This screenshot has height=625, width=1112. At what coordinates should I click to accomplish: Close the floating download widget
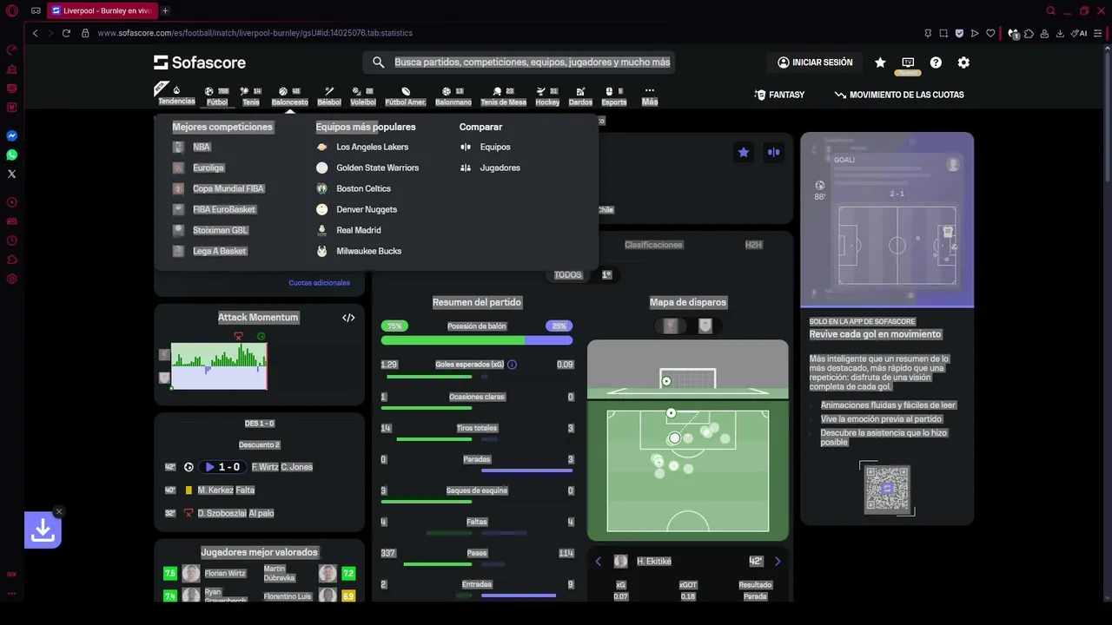[x=59, y=511]
